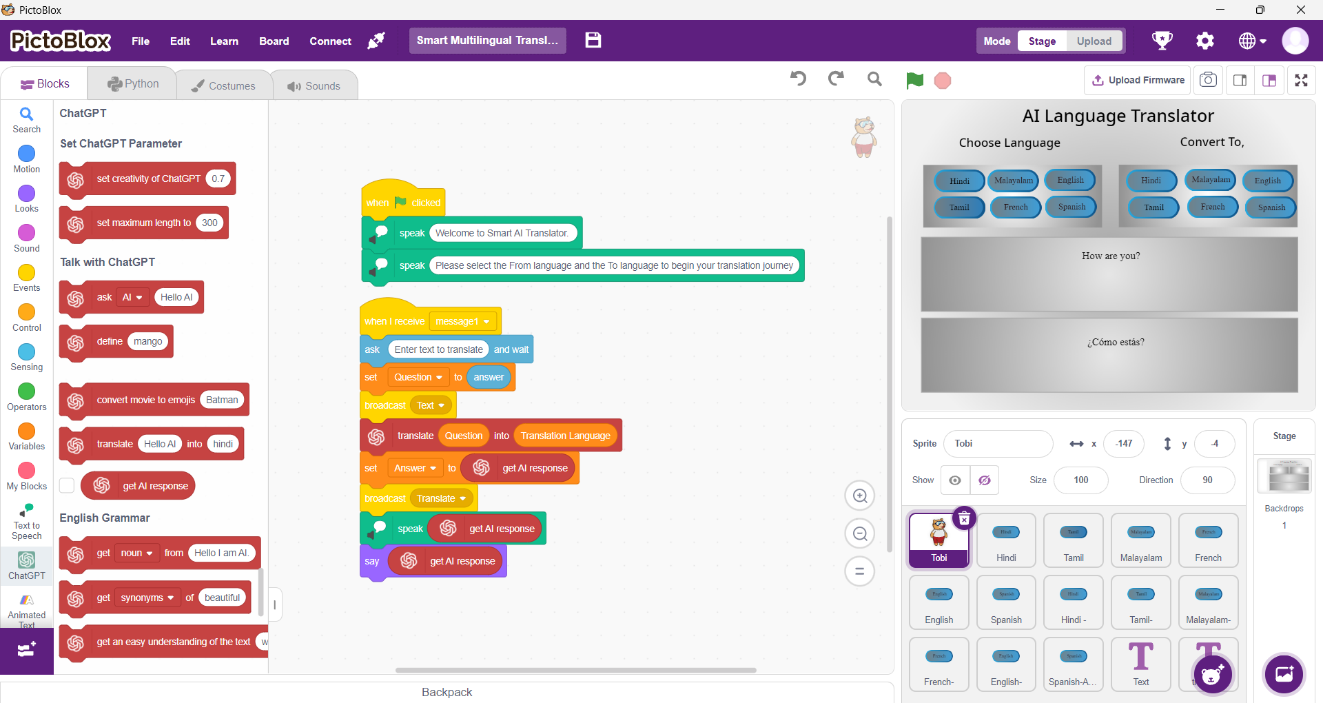Click Upload Firmware button
1323x703 pixels.
[1138, 80]
